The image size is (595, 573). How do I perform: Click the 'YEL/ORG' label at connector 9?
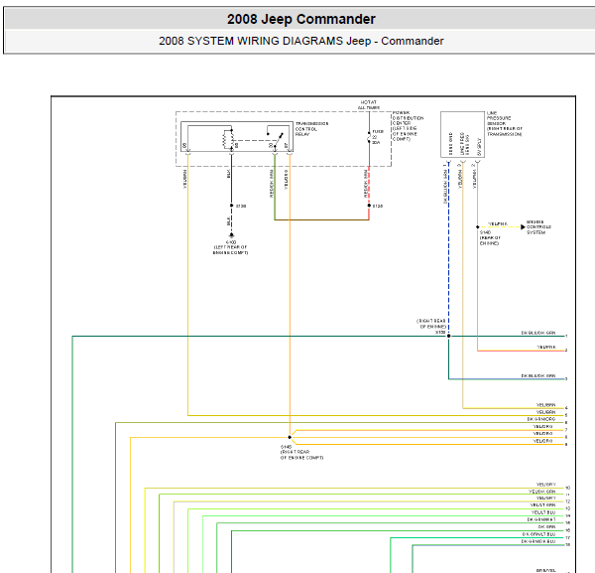click(543, 441)
